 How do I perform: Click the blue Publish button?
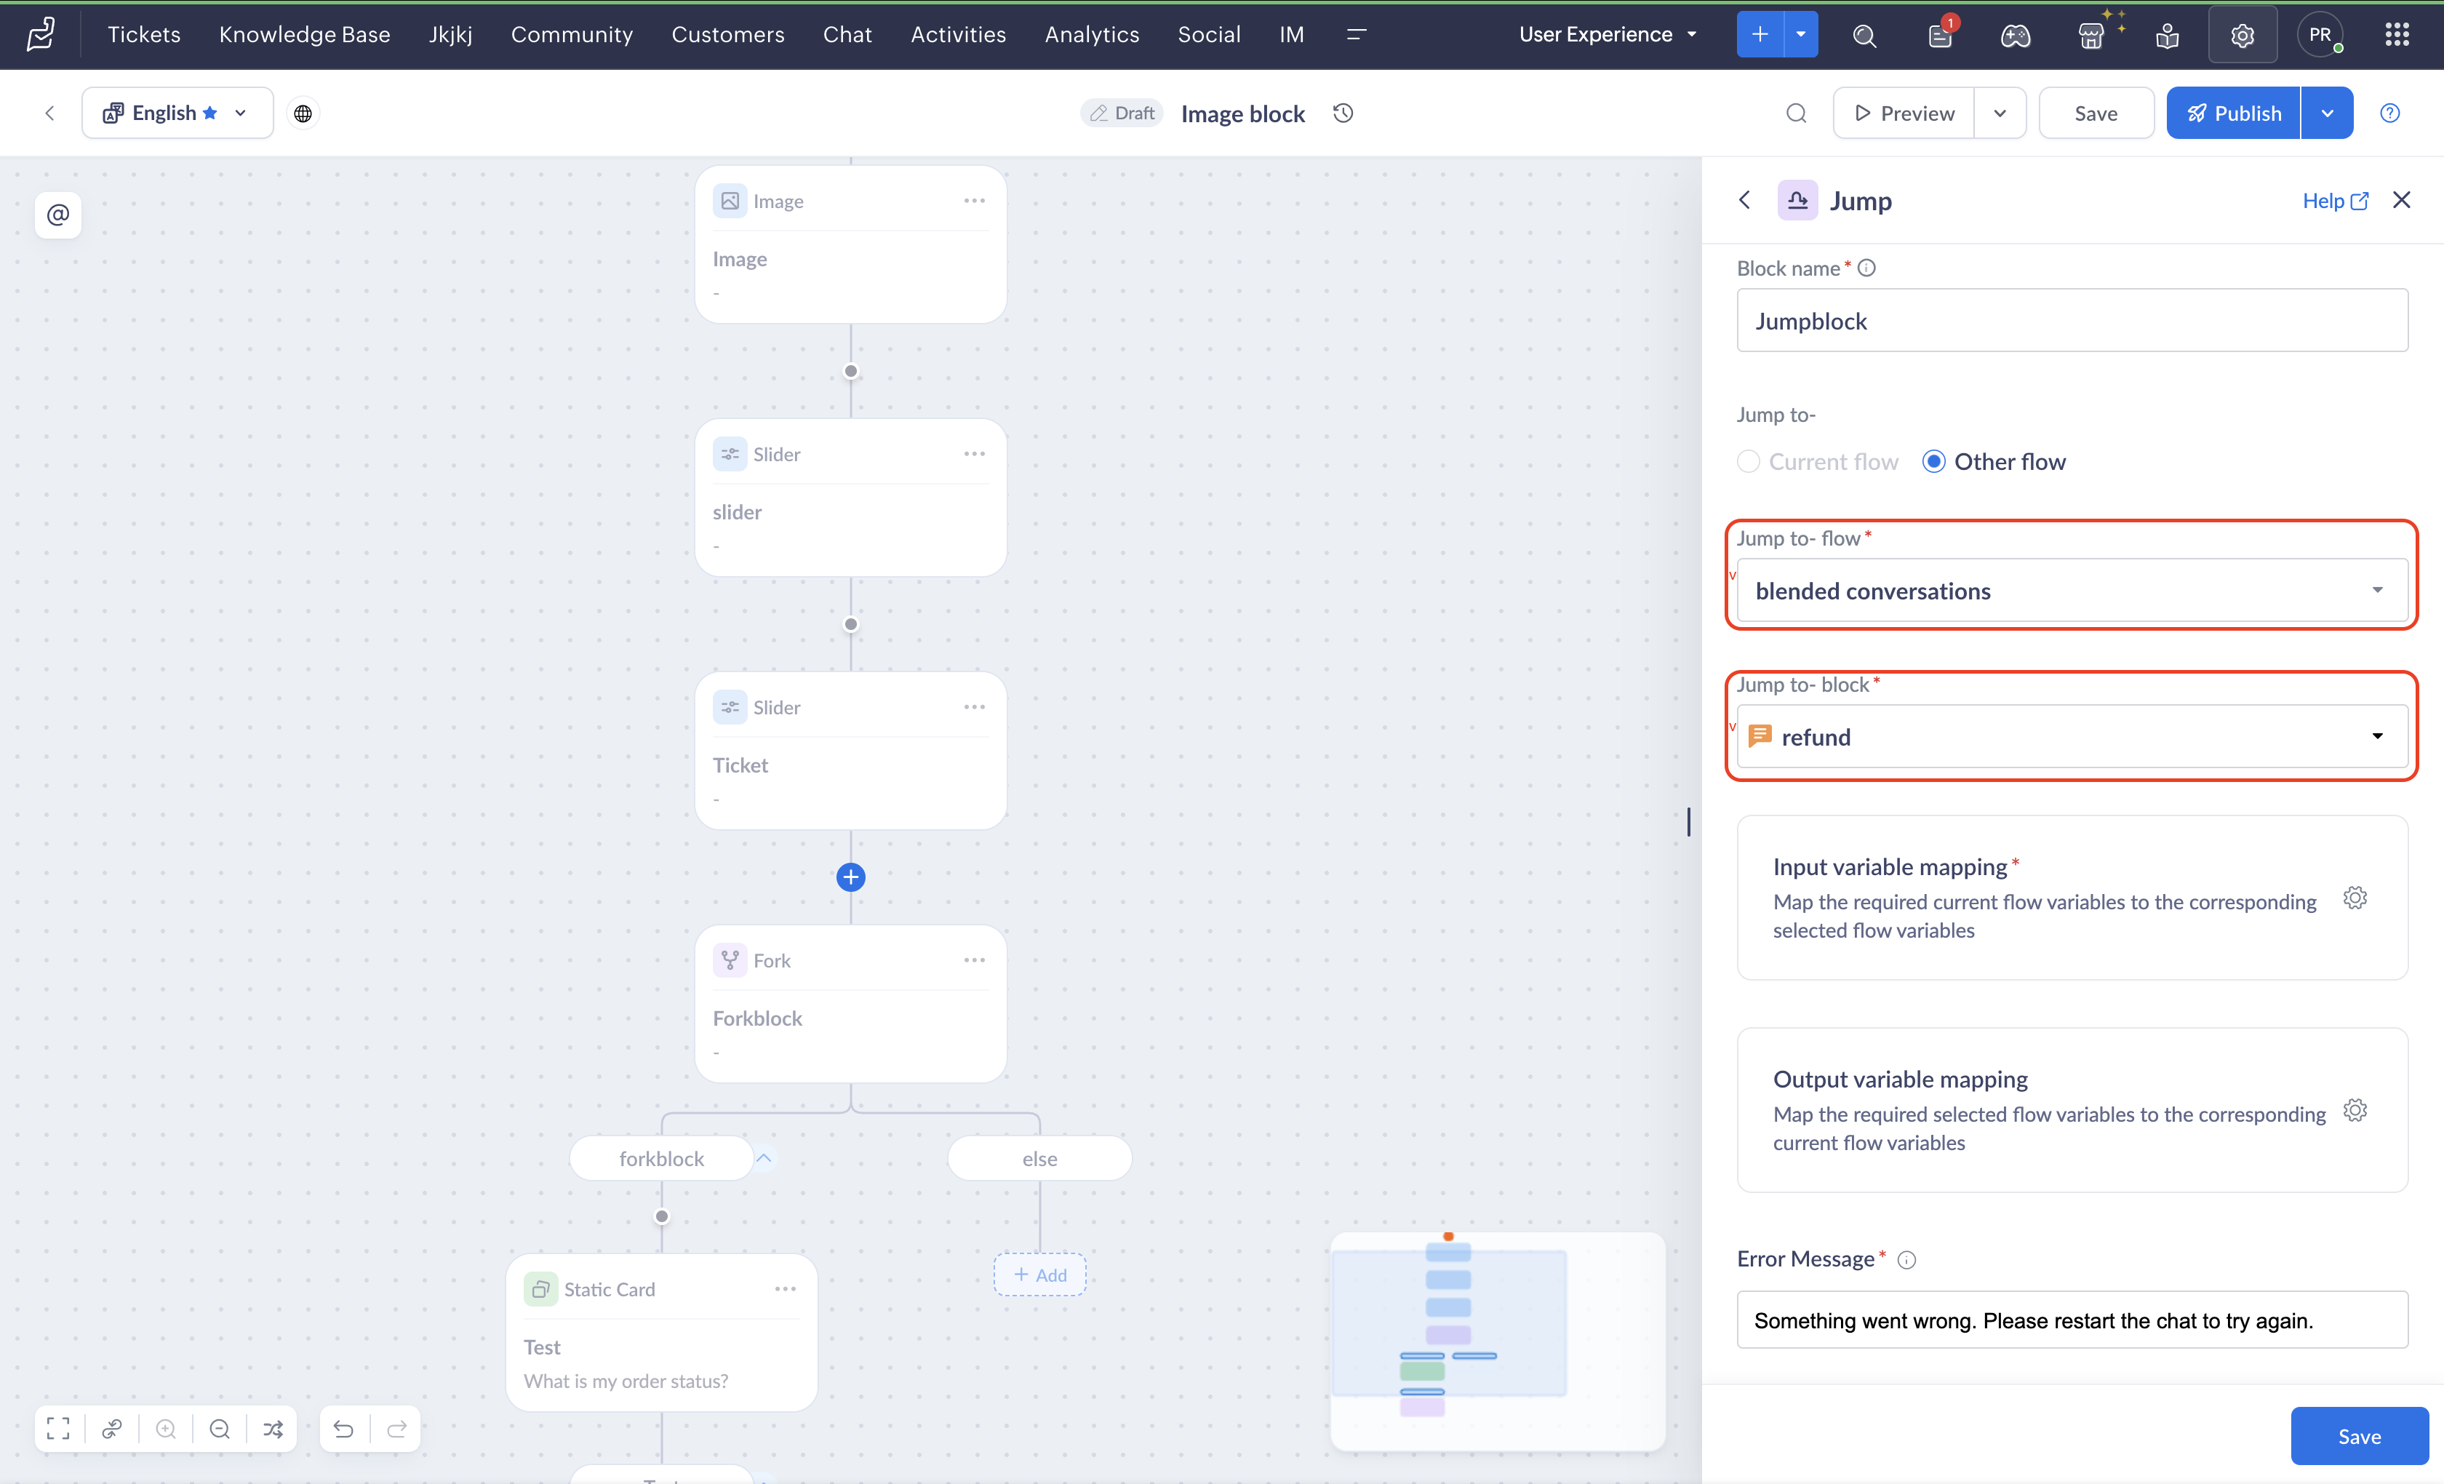point(2234,113)
